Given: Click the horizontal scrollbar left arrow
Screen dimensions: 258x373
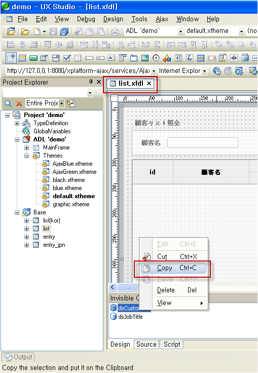Looking at the screenshot, I should coord(113,287).
